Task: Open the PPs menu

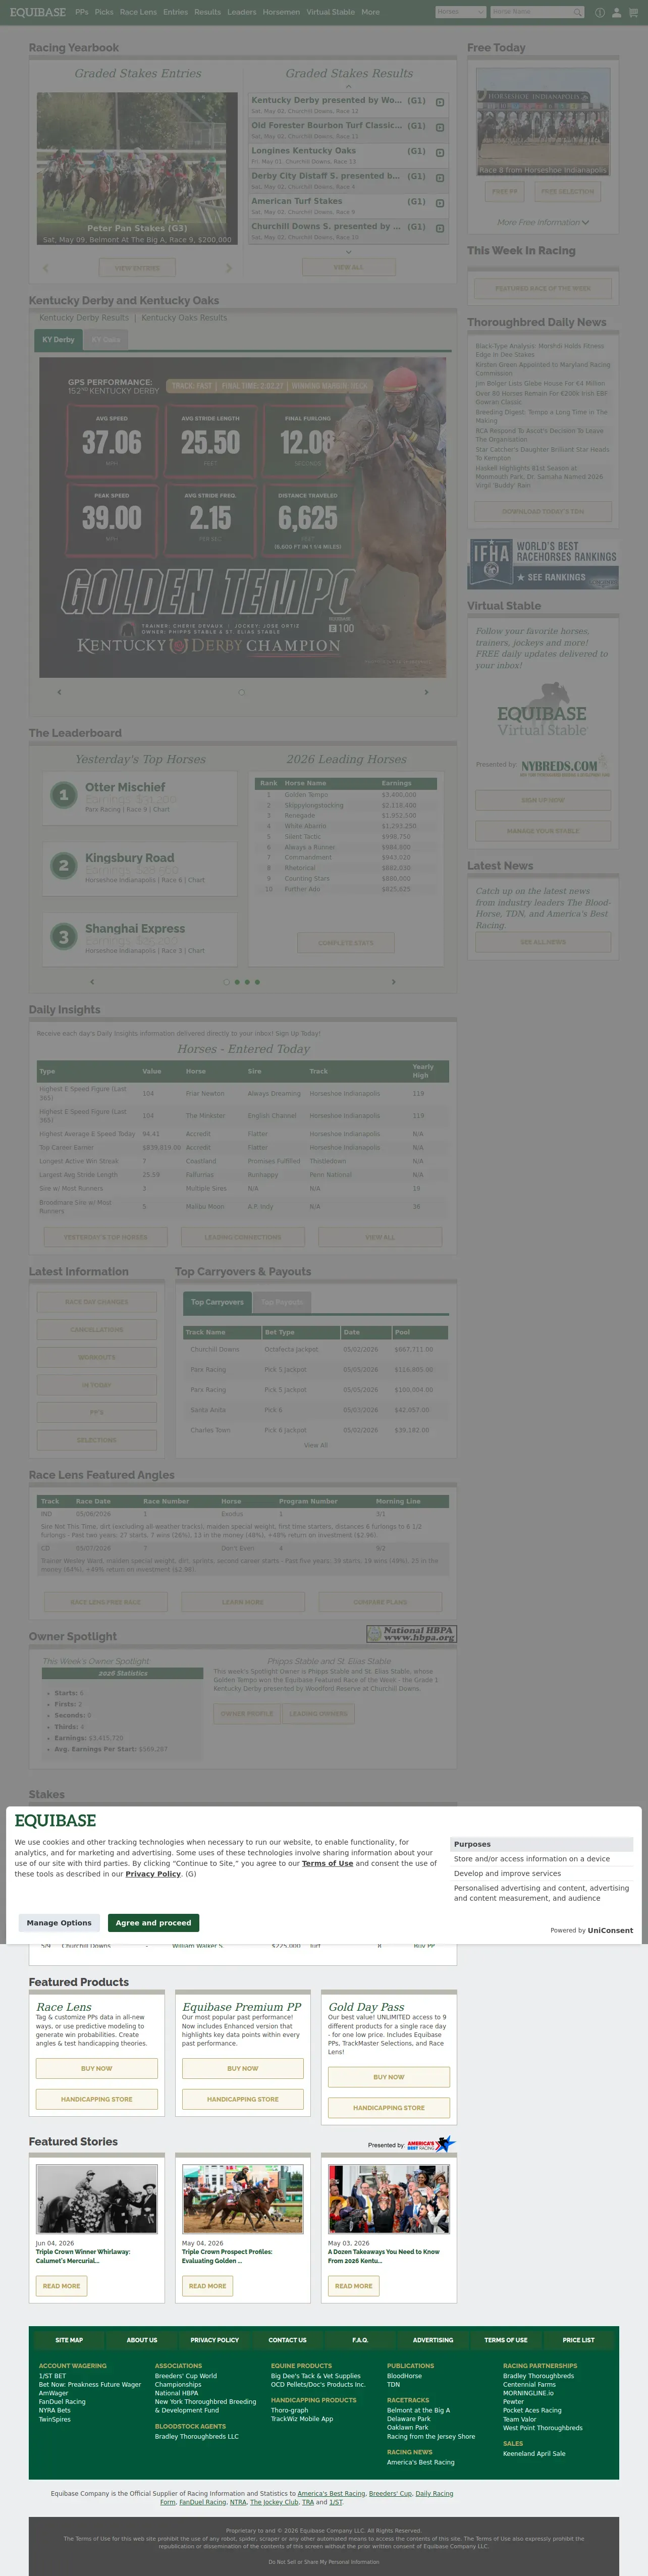Action: (x=81, y=12)
